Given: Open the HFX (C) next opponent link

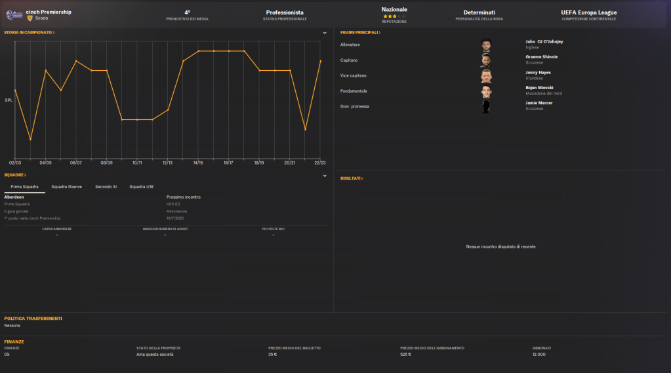Looking at the screenshot, I should point(174,204).
